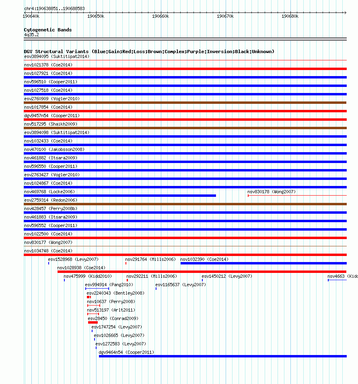Open nsv596550 (Cooper2011) variant label

tap(51, 166)
